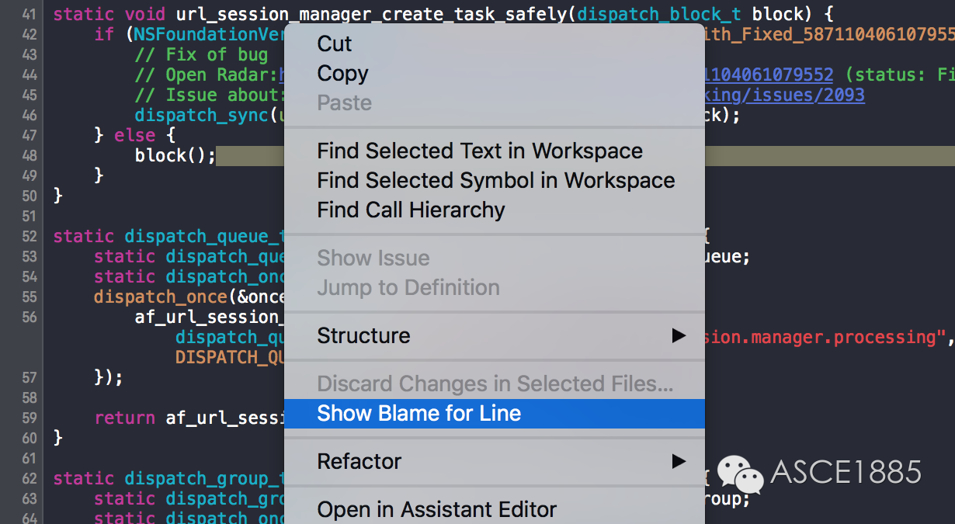Viewport: 955px width, 524px height.
Task: Click line number 48 in gutter
Action: (x=28, y=155)
